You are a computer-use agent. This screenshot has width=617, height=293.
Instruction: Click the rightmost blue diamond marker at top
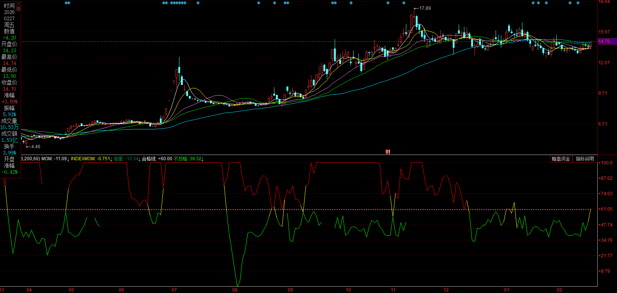tap(578, 3)
